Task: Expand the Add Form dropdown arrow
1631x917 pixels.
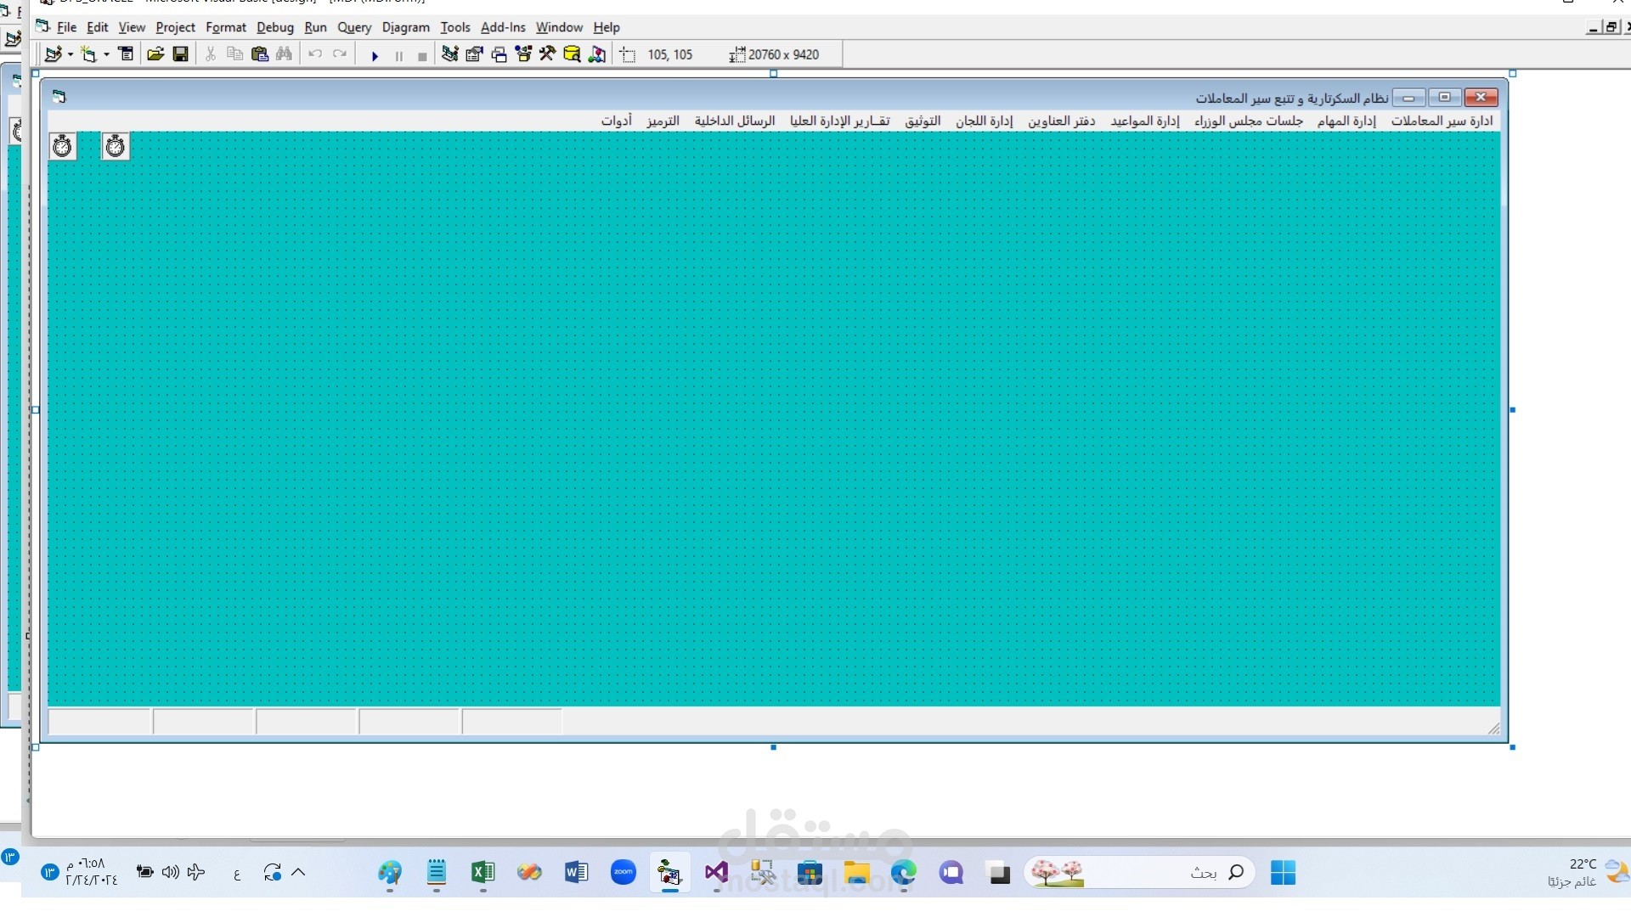Action: [x=106, y=54]
